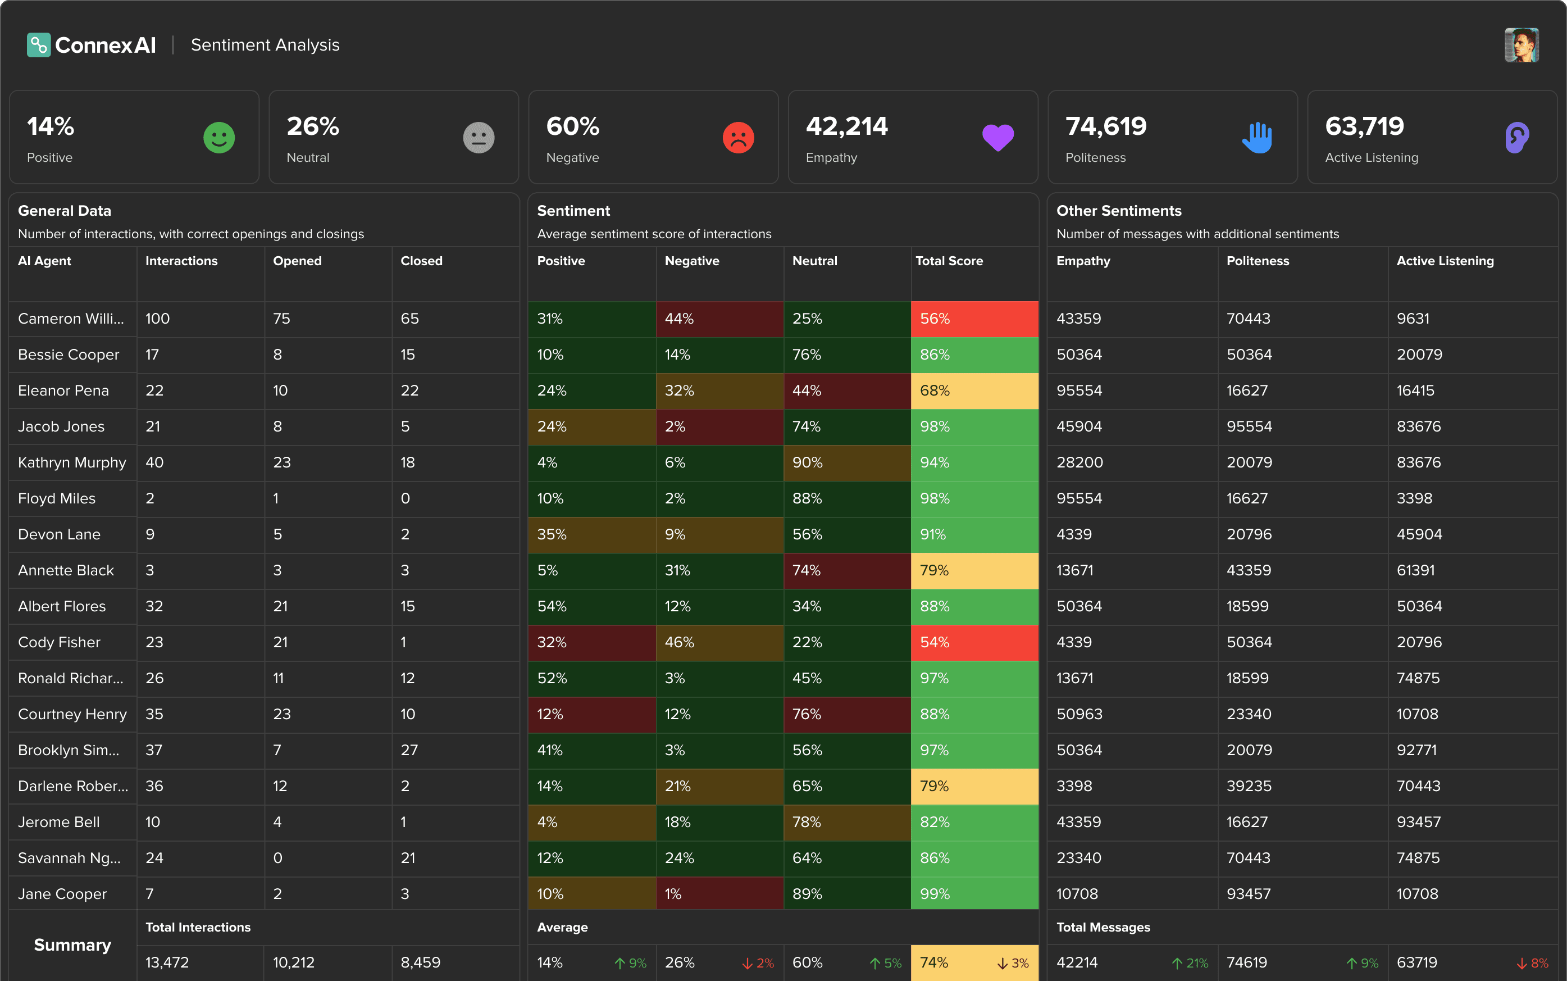Sort by Total Score column header
Screen dimensions: 1567x981
click(x=949, y=261)
